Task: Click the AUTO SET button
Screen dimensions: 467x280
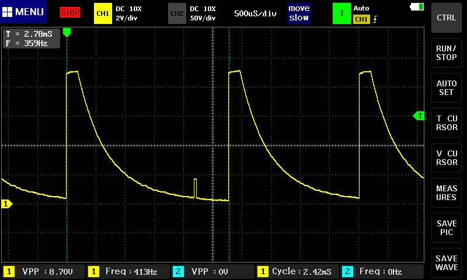Action: [446, 87]
